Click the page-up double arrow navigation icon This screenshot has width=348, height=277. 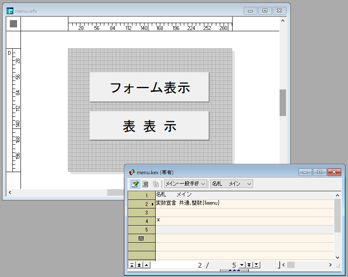coord(139,265)
